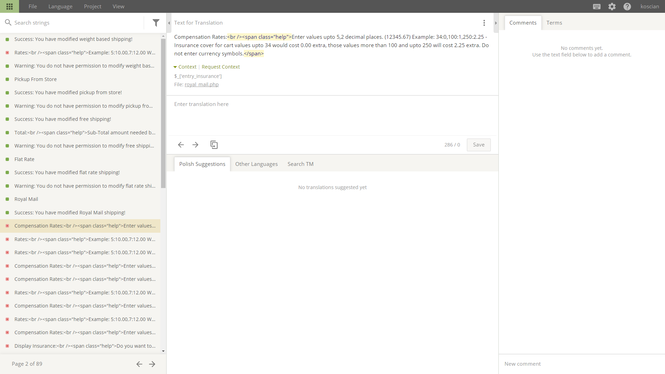
Task: Open the three-dot options menu for source text
Action: pos(484,23)
